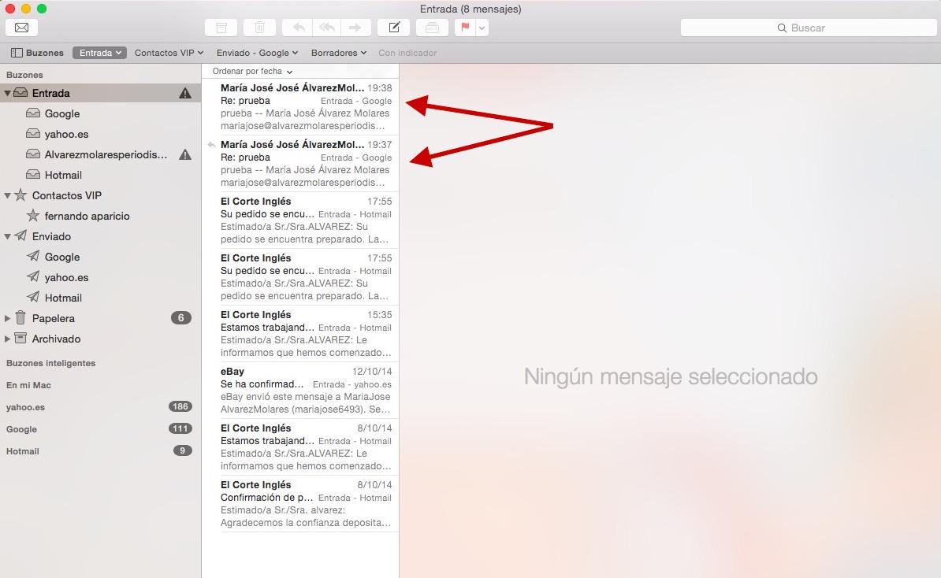The width and height of the screenshot is (941, 578).
Task: Click the Archive message toolbar icon
Action: point(221,28)
